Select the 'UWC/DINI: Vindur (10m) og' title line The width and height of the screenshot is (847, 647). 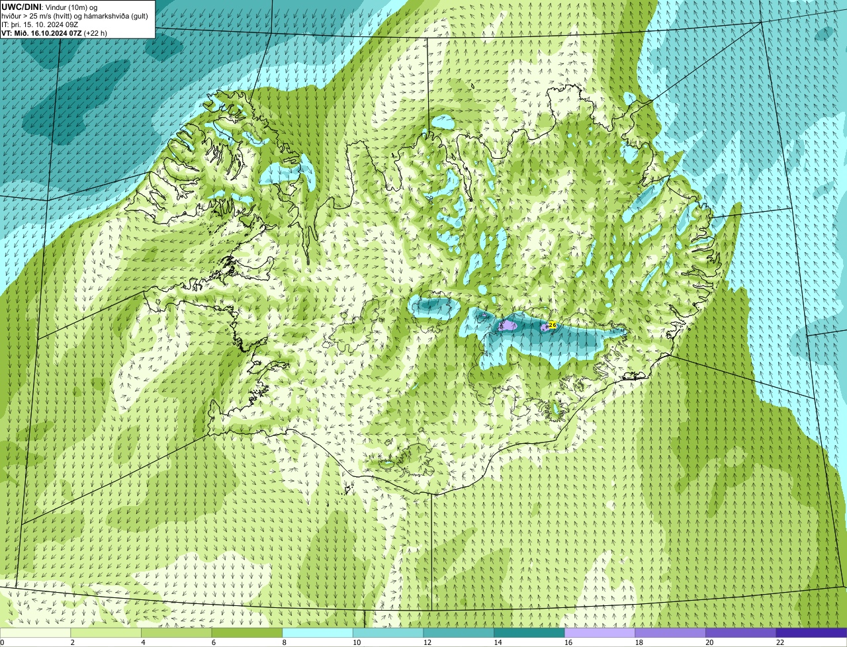(x=50, y=7)
